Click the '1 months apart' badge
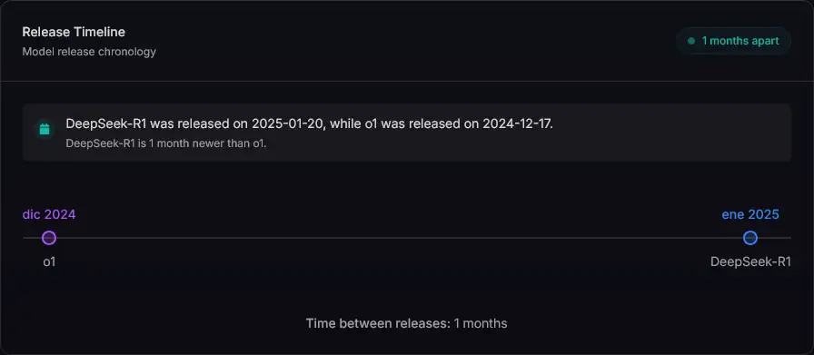The height and width of the screenshot is (355, 814). click(733, 41)
